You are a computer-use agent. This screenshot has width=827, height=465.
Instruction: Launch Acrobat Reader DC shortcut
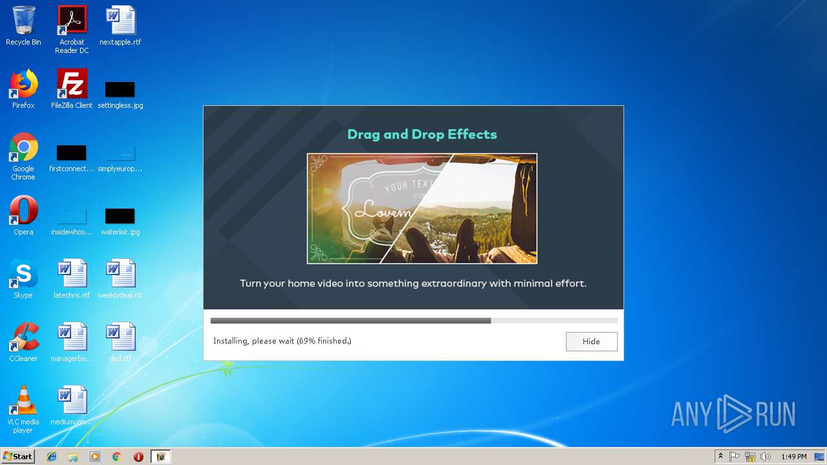[x=72, y=30]
